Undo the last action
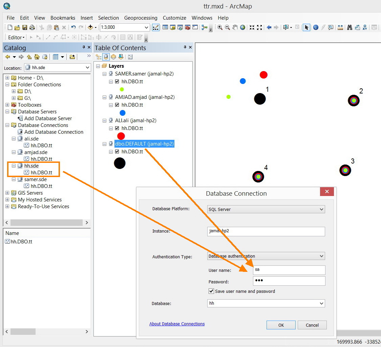 click(73, 27)
